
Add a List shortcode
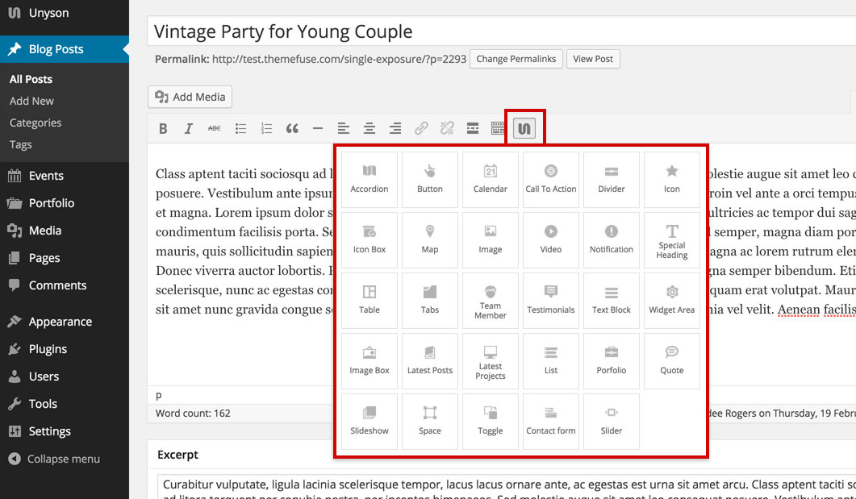point(551,361)
